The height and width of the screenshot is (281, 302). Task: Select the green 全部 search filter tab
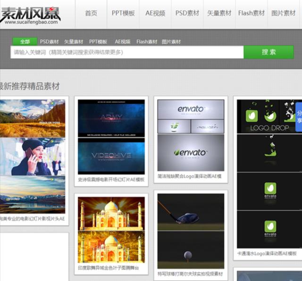25,42
